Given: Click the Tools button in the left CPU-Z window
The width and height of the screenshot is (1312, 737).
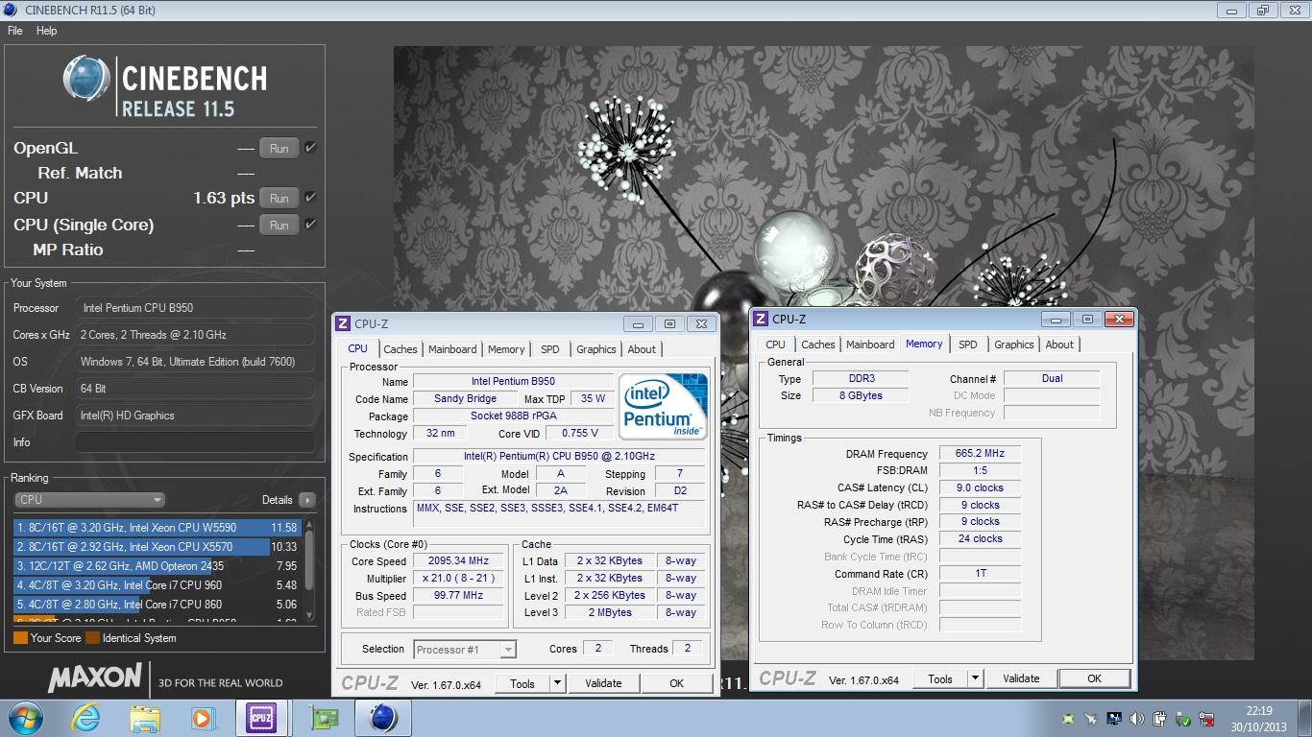Looking at the screenshot, I should coord(522,683).
